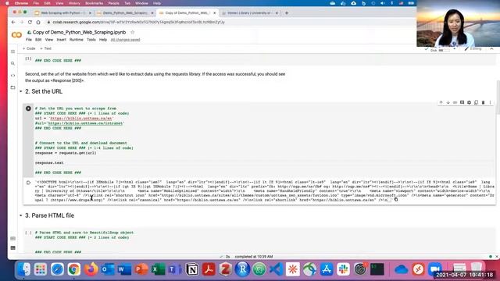Open the Colab File menu

(29, 40)
